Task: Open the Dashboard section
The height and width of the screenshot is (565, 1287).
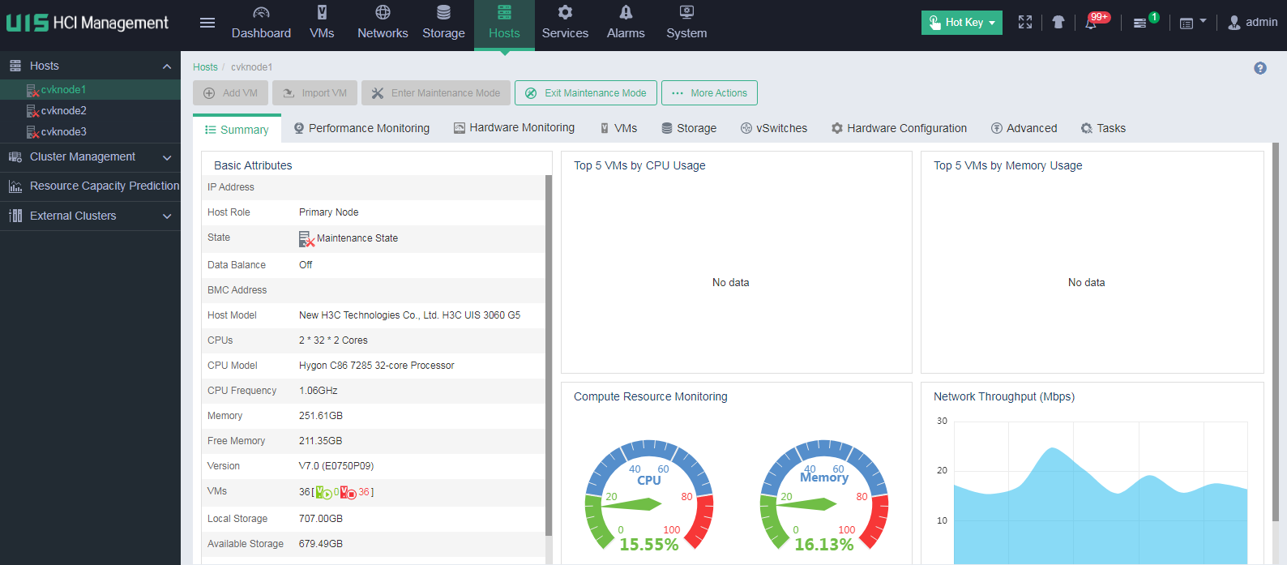Action: (x=261, y=23)
